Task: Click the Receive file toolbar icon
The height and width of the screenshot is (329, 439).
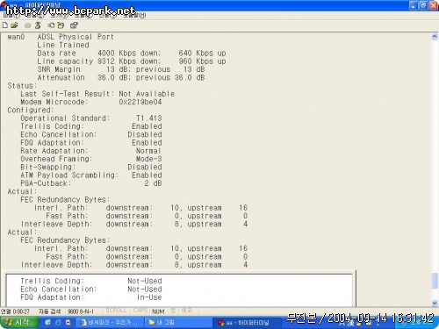Action: [61, 25]
